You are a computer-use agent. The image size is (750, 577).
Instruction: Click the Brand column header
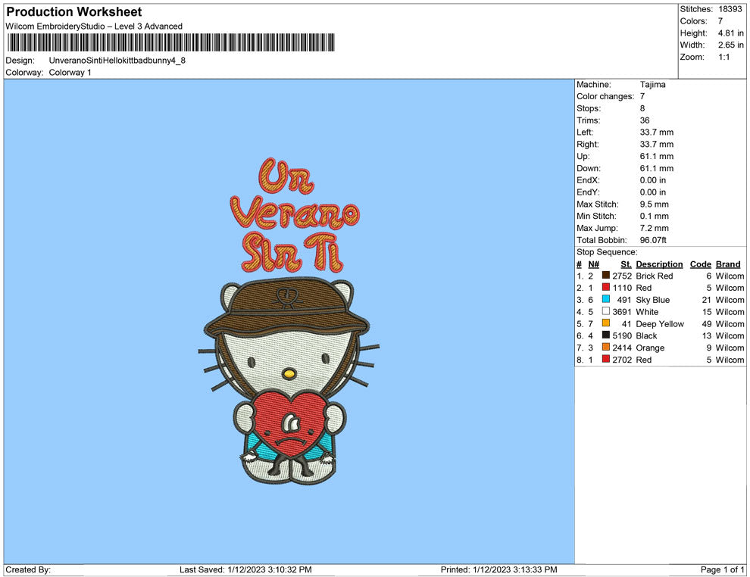click(728, 264)
